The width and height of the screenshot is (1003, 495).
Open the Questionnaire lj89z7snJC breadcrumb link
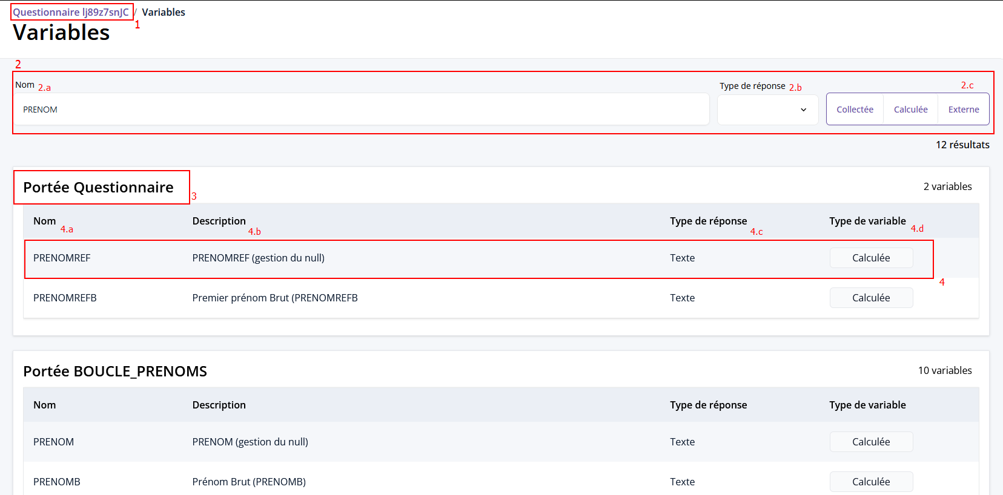(71, 12)
